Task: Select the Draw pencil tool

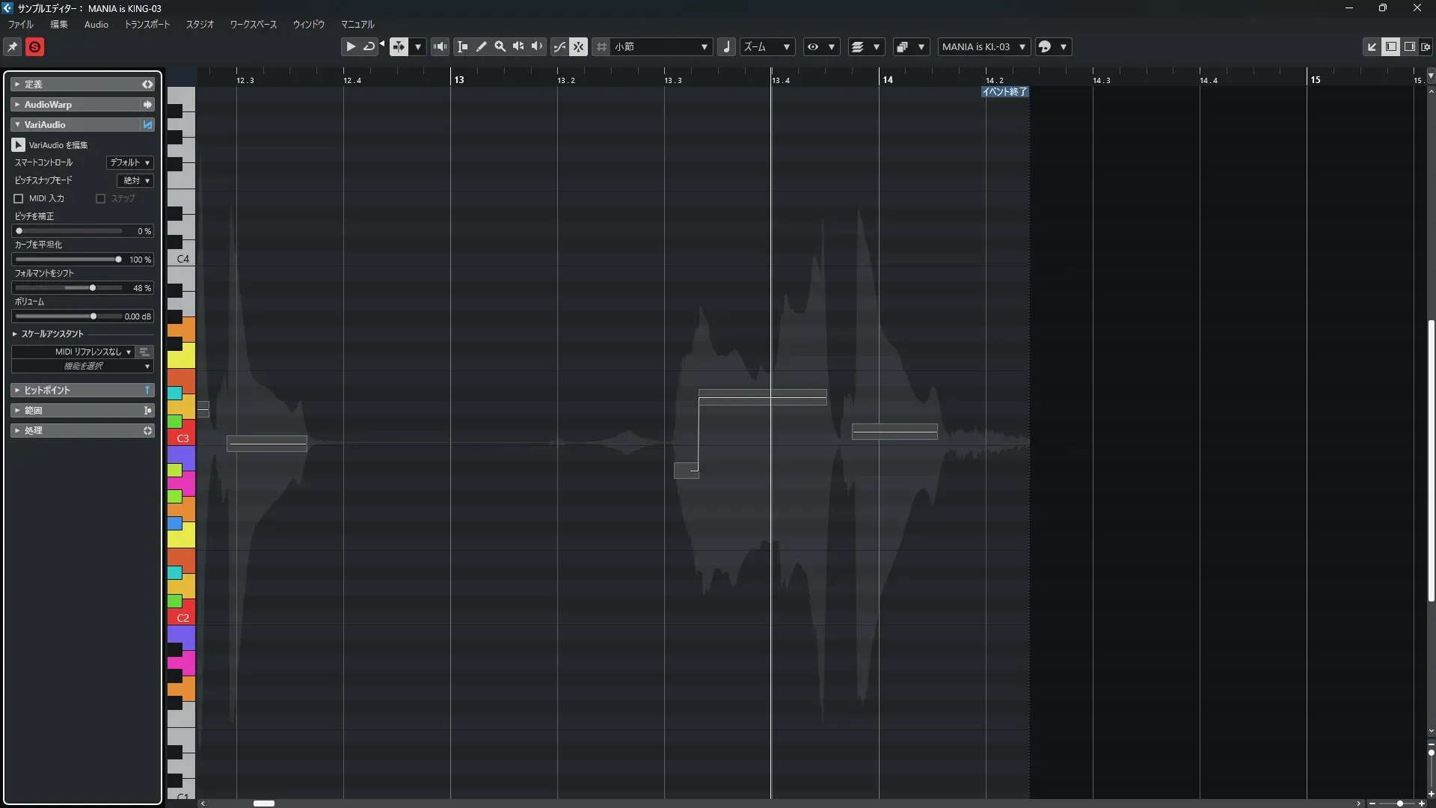Action: (482, 46)
